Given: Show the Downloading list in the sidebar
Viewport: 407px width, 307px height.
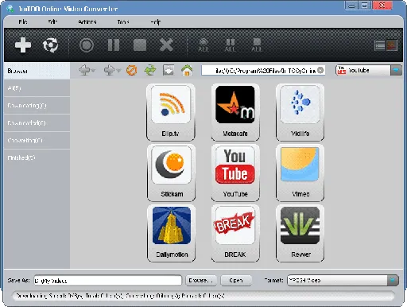Looking at the screenshot, I should pyautogui.click(x=37, y=106).
